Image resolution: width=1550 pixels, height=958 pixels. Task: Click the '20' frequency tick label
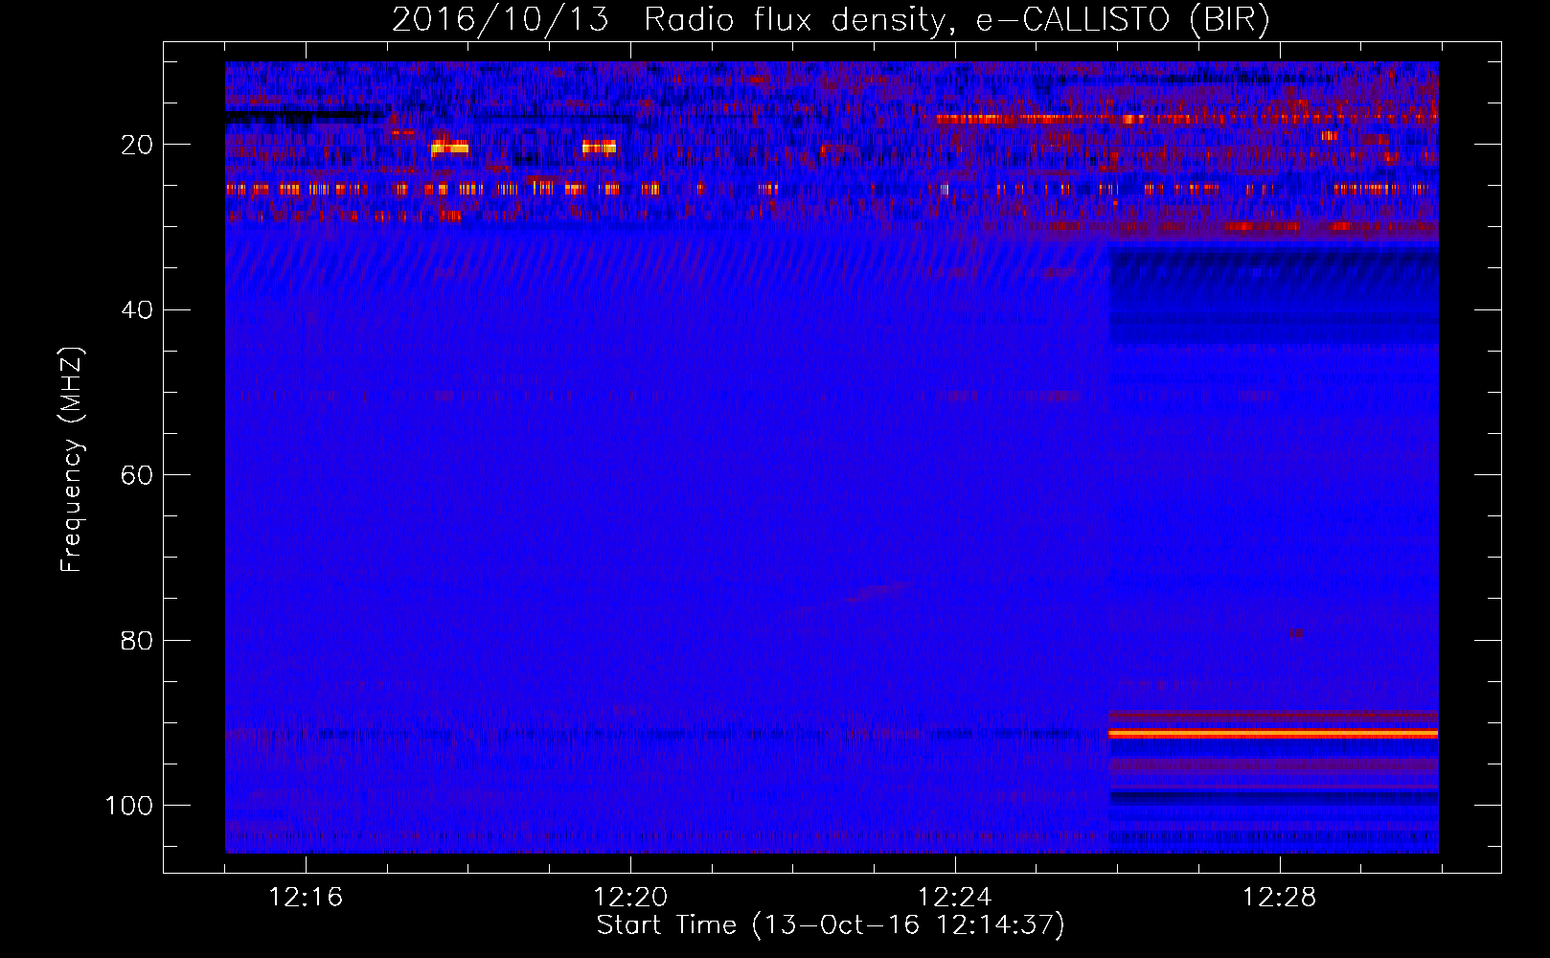pos(137,145)
